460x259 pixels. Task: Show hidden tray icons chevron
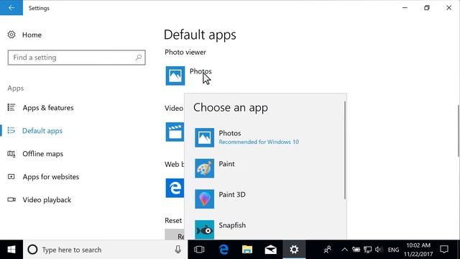pyautogui.click(x=344, y=250)
